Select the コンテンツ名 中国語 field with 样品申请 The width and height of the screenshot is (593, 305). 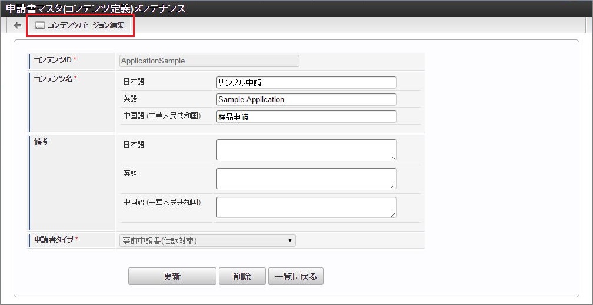(306, 116)
